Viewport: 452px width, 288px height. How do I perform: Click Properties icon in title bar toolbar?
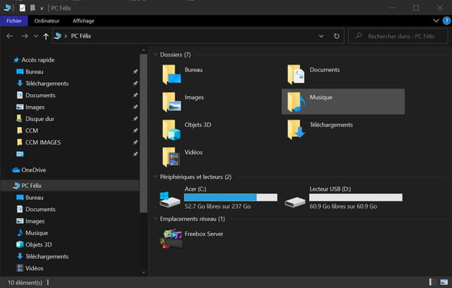tap(23, 8)
